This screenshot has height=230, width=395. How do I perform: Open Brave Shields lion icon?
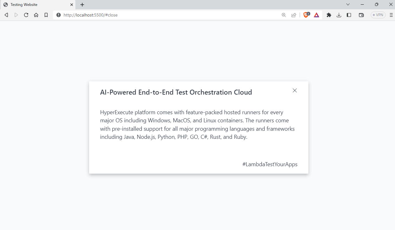click(x=306, y=15)
